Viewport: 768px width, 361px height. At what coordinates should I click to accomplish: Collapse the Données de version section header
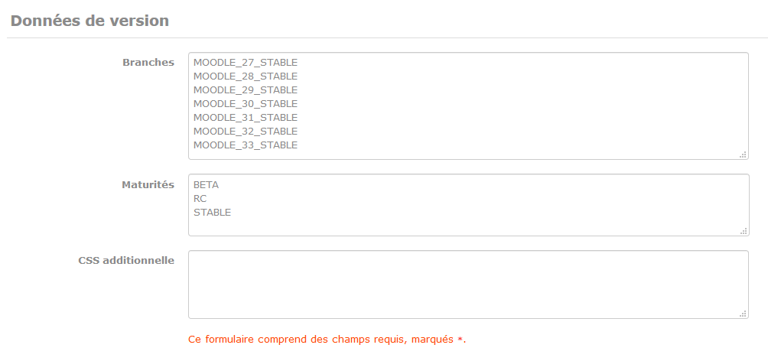click(x=89, y=21)
